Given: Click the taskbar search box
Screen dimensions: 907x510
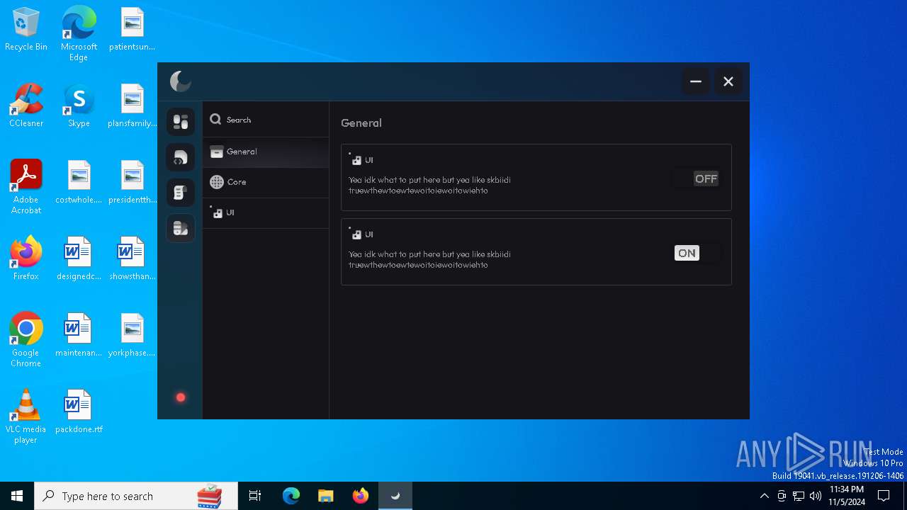Looking at the screenshot, I should pyautogui.click(x=136, y=496).
